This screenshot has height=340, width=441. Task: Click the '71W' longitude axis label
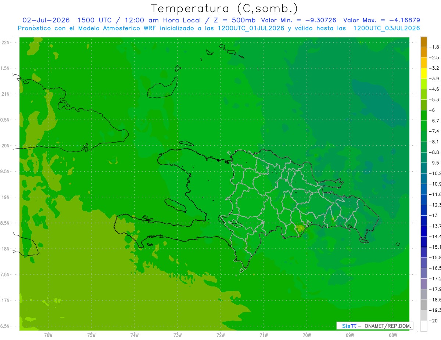coord(263,335)
